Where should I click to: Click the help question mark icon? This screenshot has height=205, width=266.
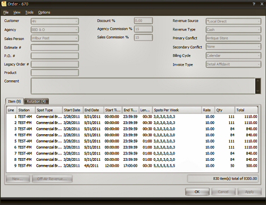coord(254,4)
